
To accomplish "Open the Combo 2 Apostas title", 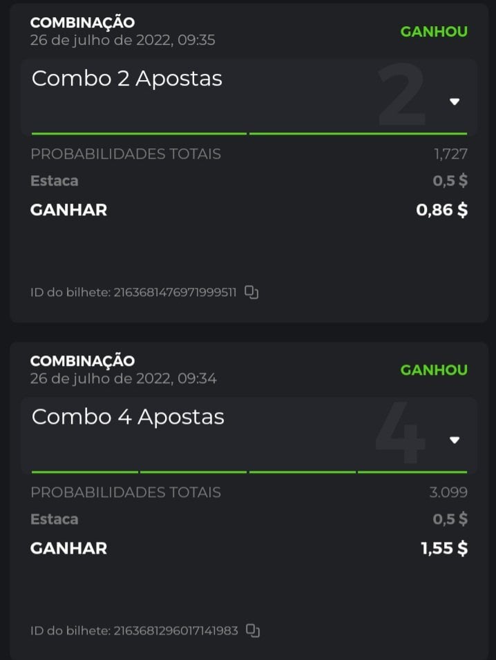I will 127,79.
